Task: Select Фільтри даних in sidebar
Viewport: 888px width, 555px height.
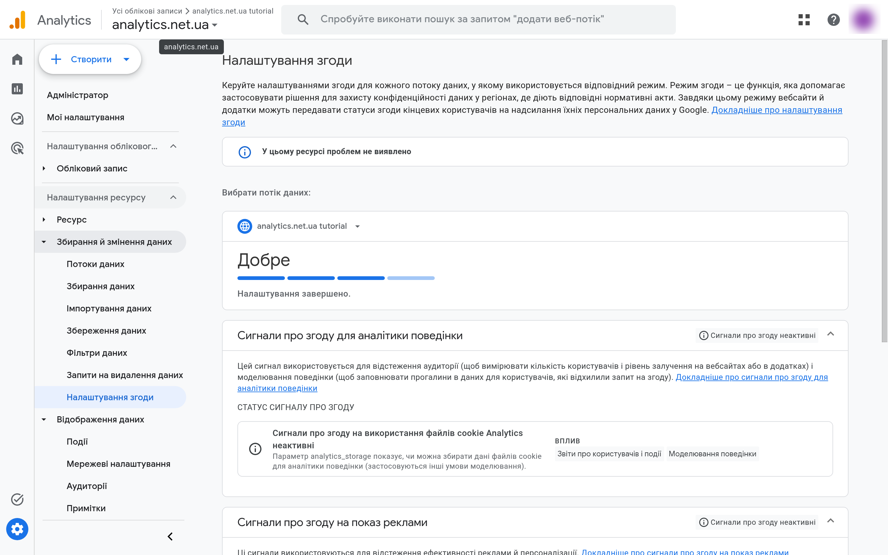Action: [x=97, y=353]
